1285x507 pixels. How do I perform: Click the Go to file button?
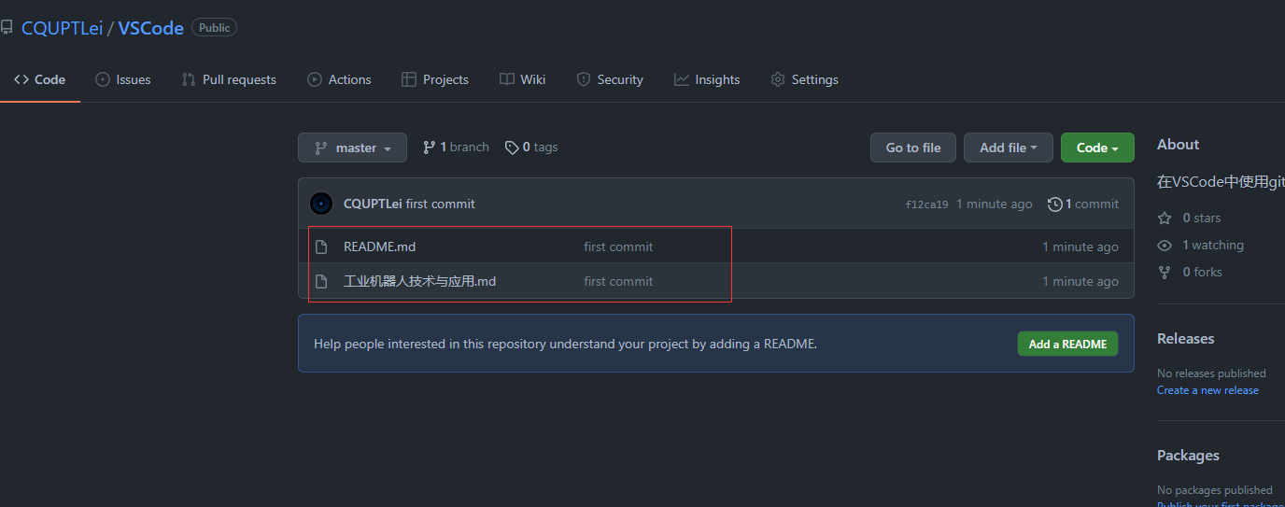coord(913,148)
